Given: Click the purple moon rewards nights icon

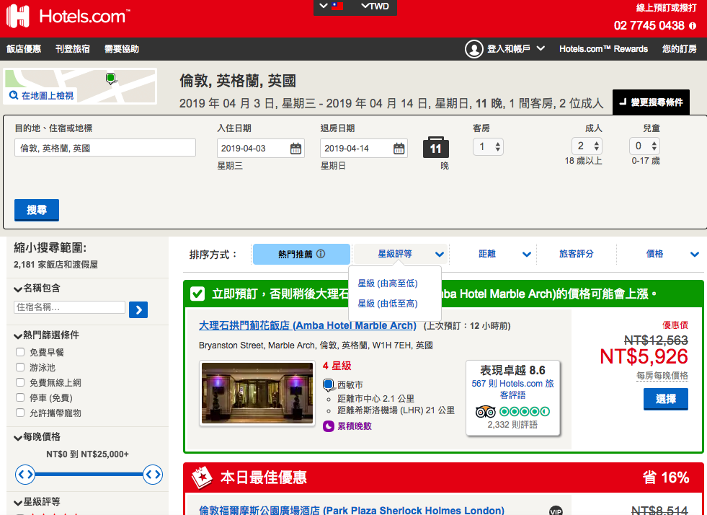Looking at the screenshot, I should (x=329, y=426).
